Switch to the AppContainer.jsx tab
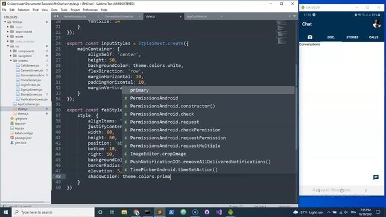This screenshot has height=217, width=386. (197, 16)
